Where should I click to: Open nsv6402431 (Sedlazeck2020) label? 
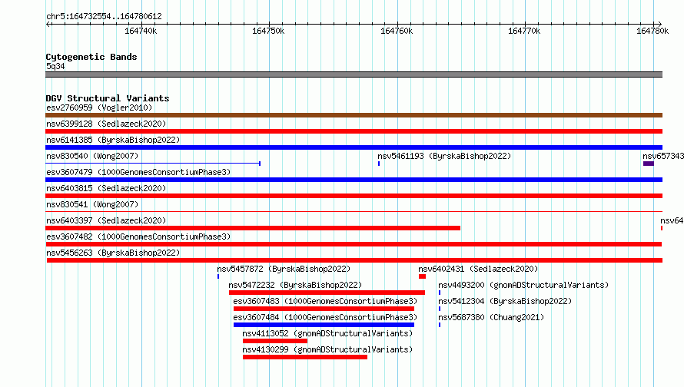[479, 269]
